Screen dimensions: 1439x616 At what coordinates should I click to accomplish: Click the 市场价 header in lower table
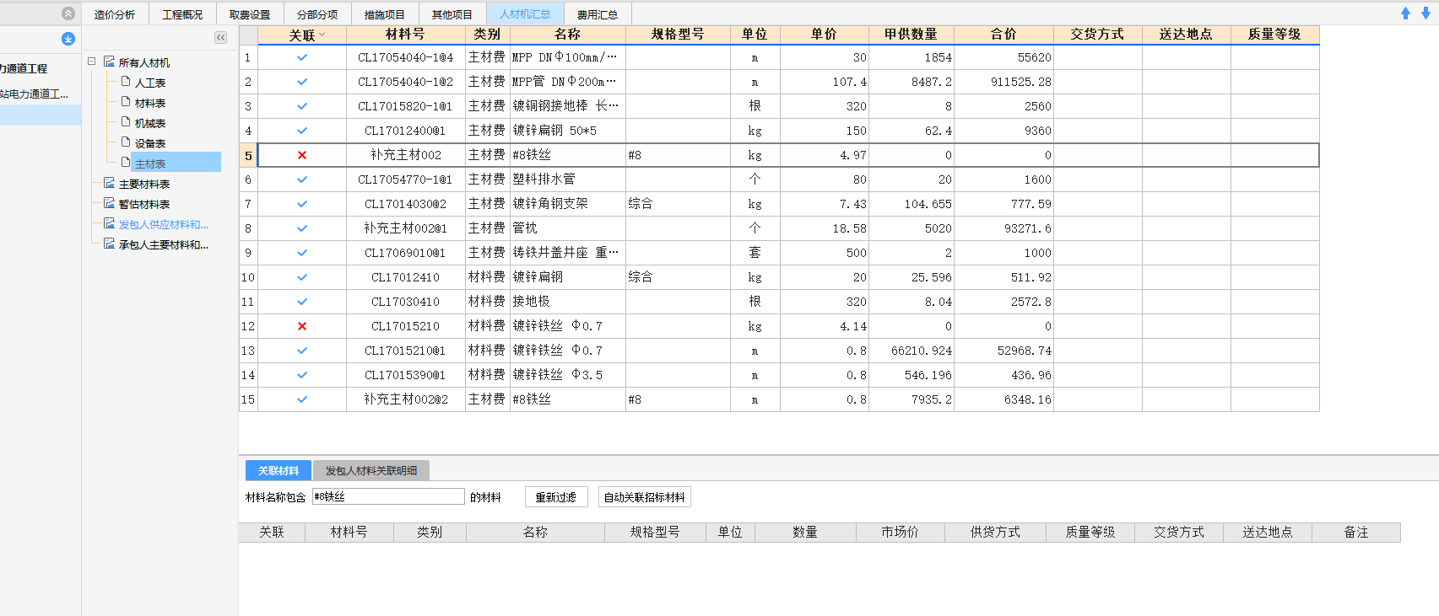[901, 532]
